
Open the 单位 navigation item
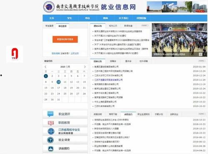coord(88,18)
